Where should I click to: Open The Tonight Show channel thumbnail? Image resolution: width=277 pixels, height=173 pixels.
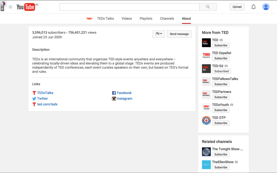click(206, 152)
